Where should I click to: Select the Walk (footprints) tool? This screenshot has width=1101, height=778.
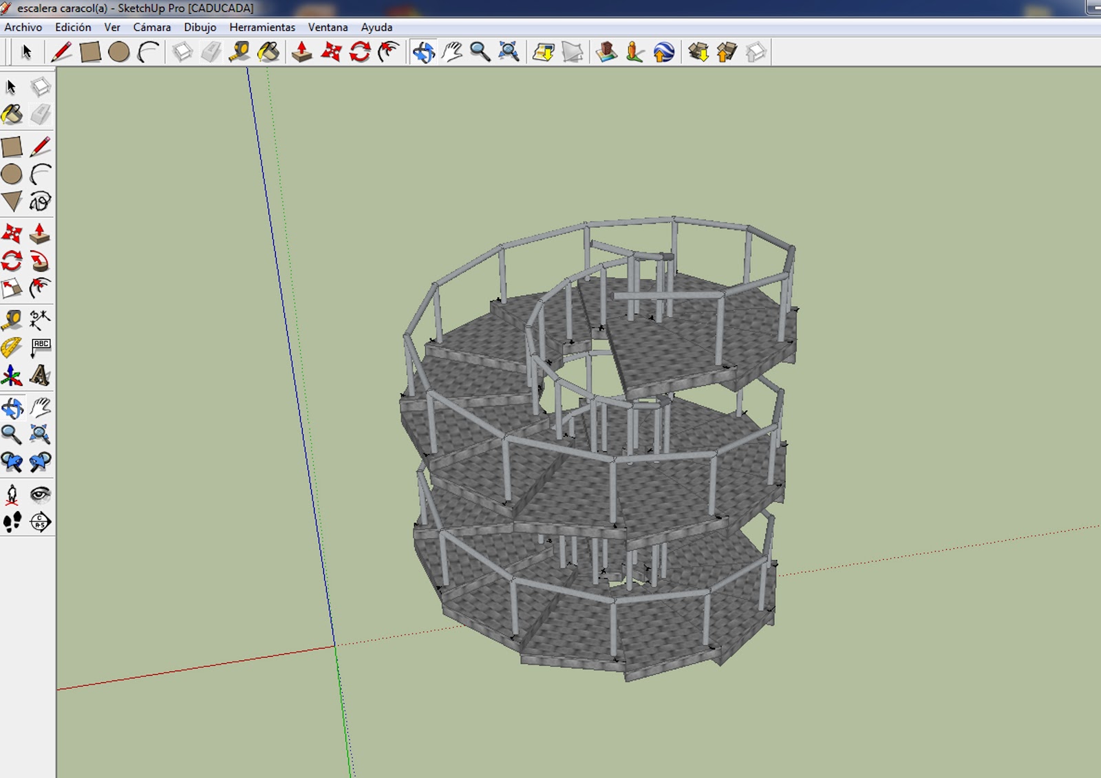pyautogui.click(x=11, y=522)
